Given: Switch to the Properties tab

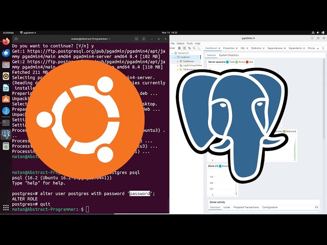Looking at the screenshot, I should 229,48.
